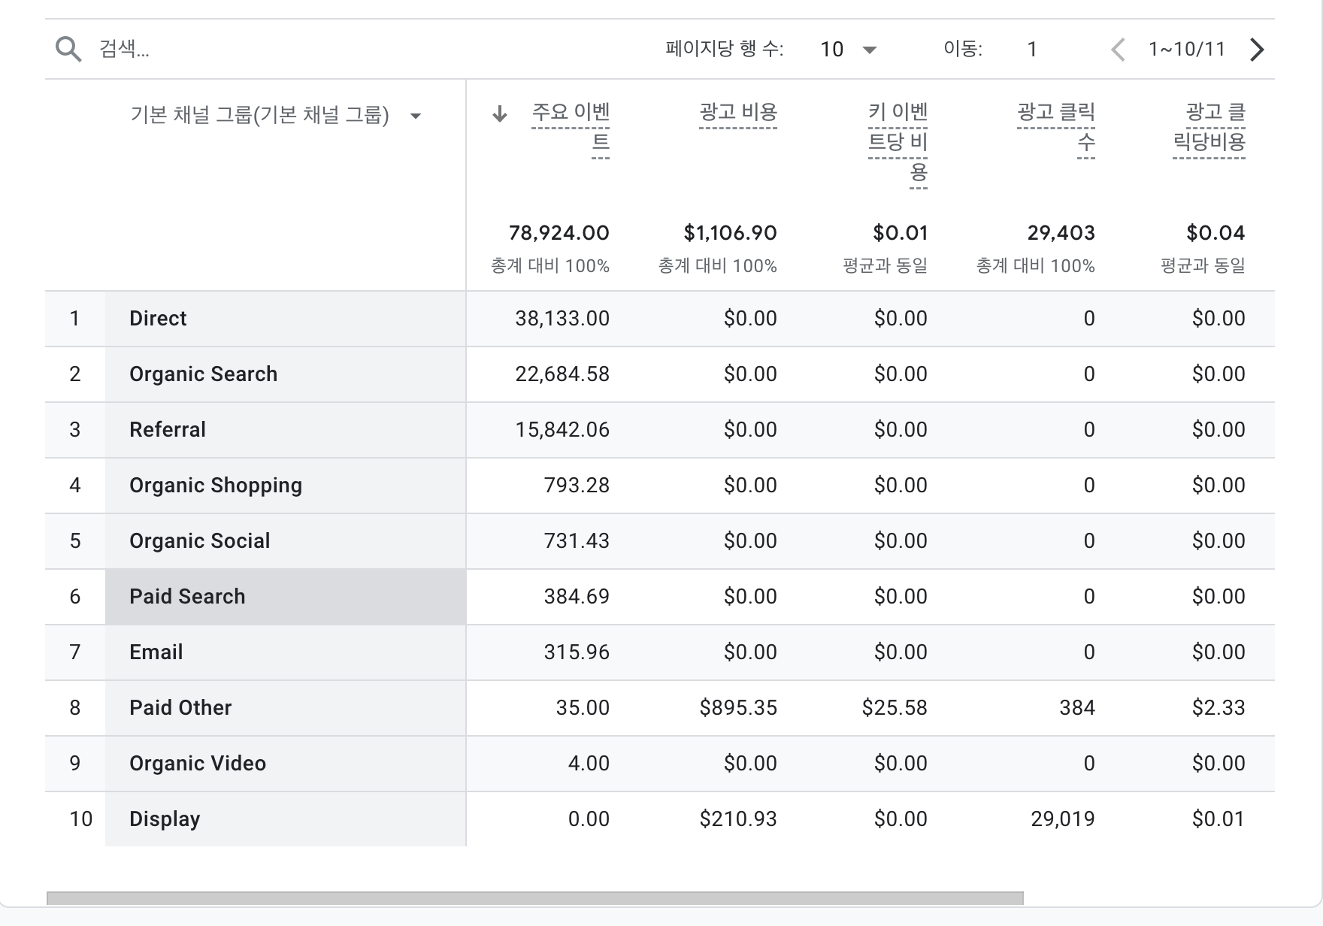Select the Direct channel row
This screenshot has height=926, width=1323.
click(x=660, y=319)
